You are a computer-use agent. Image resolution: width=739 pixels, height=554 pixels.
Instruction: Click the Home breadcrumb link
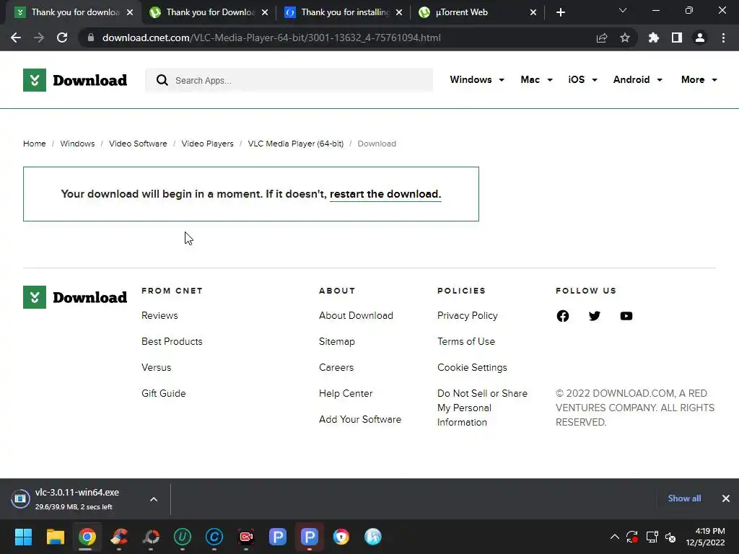35,144
